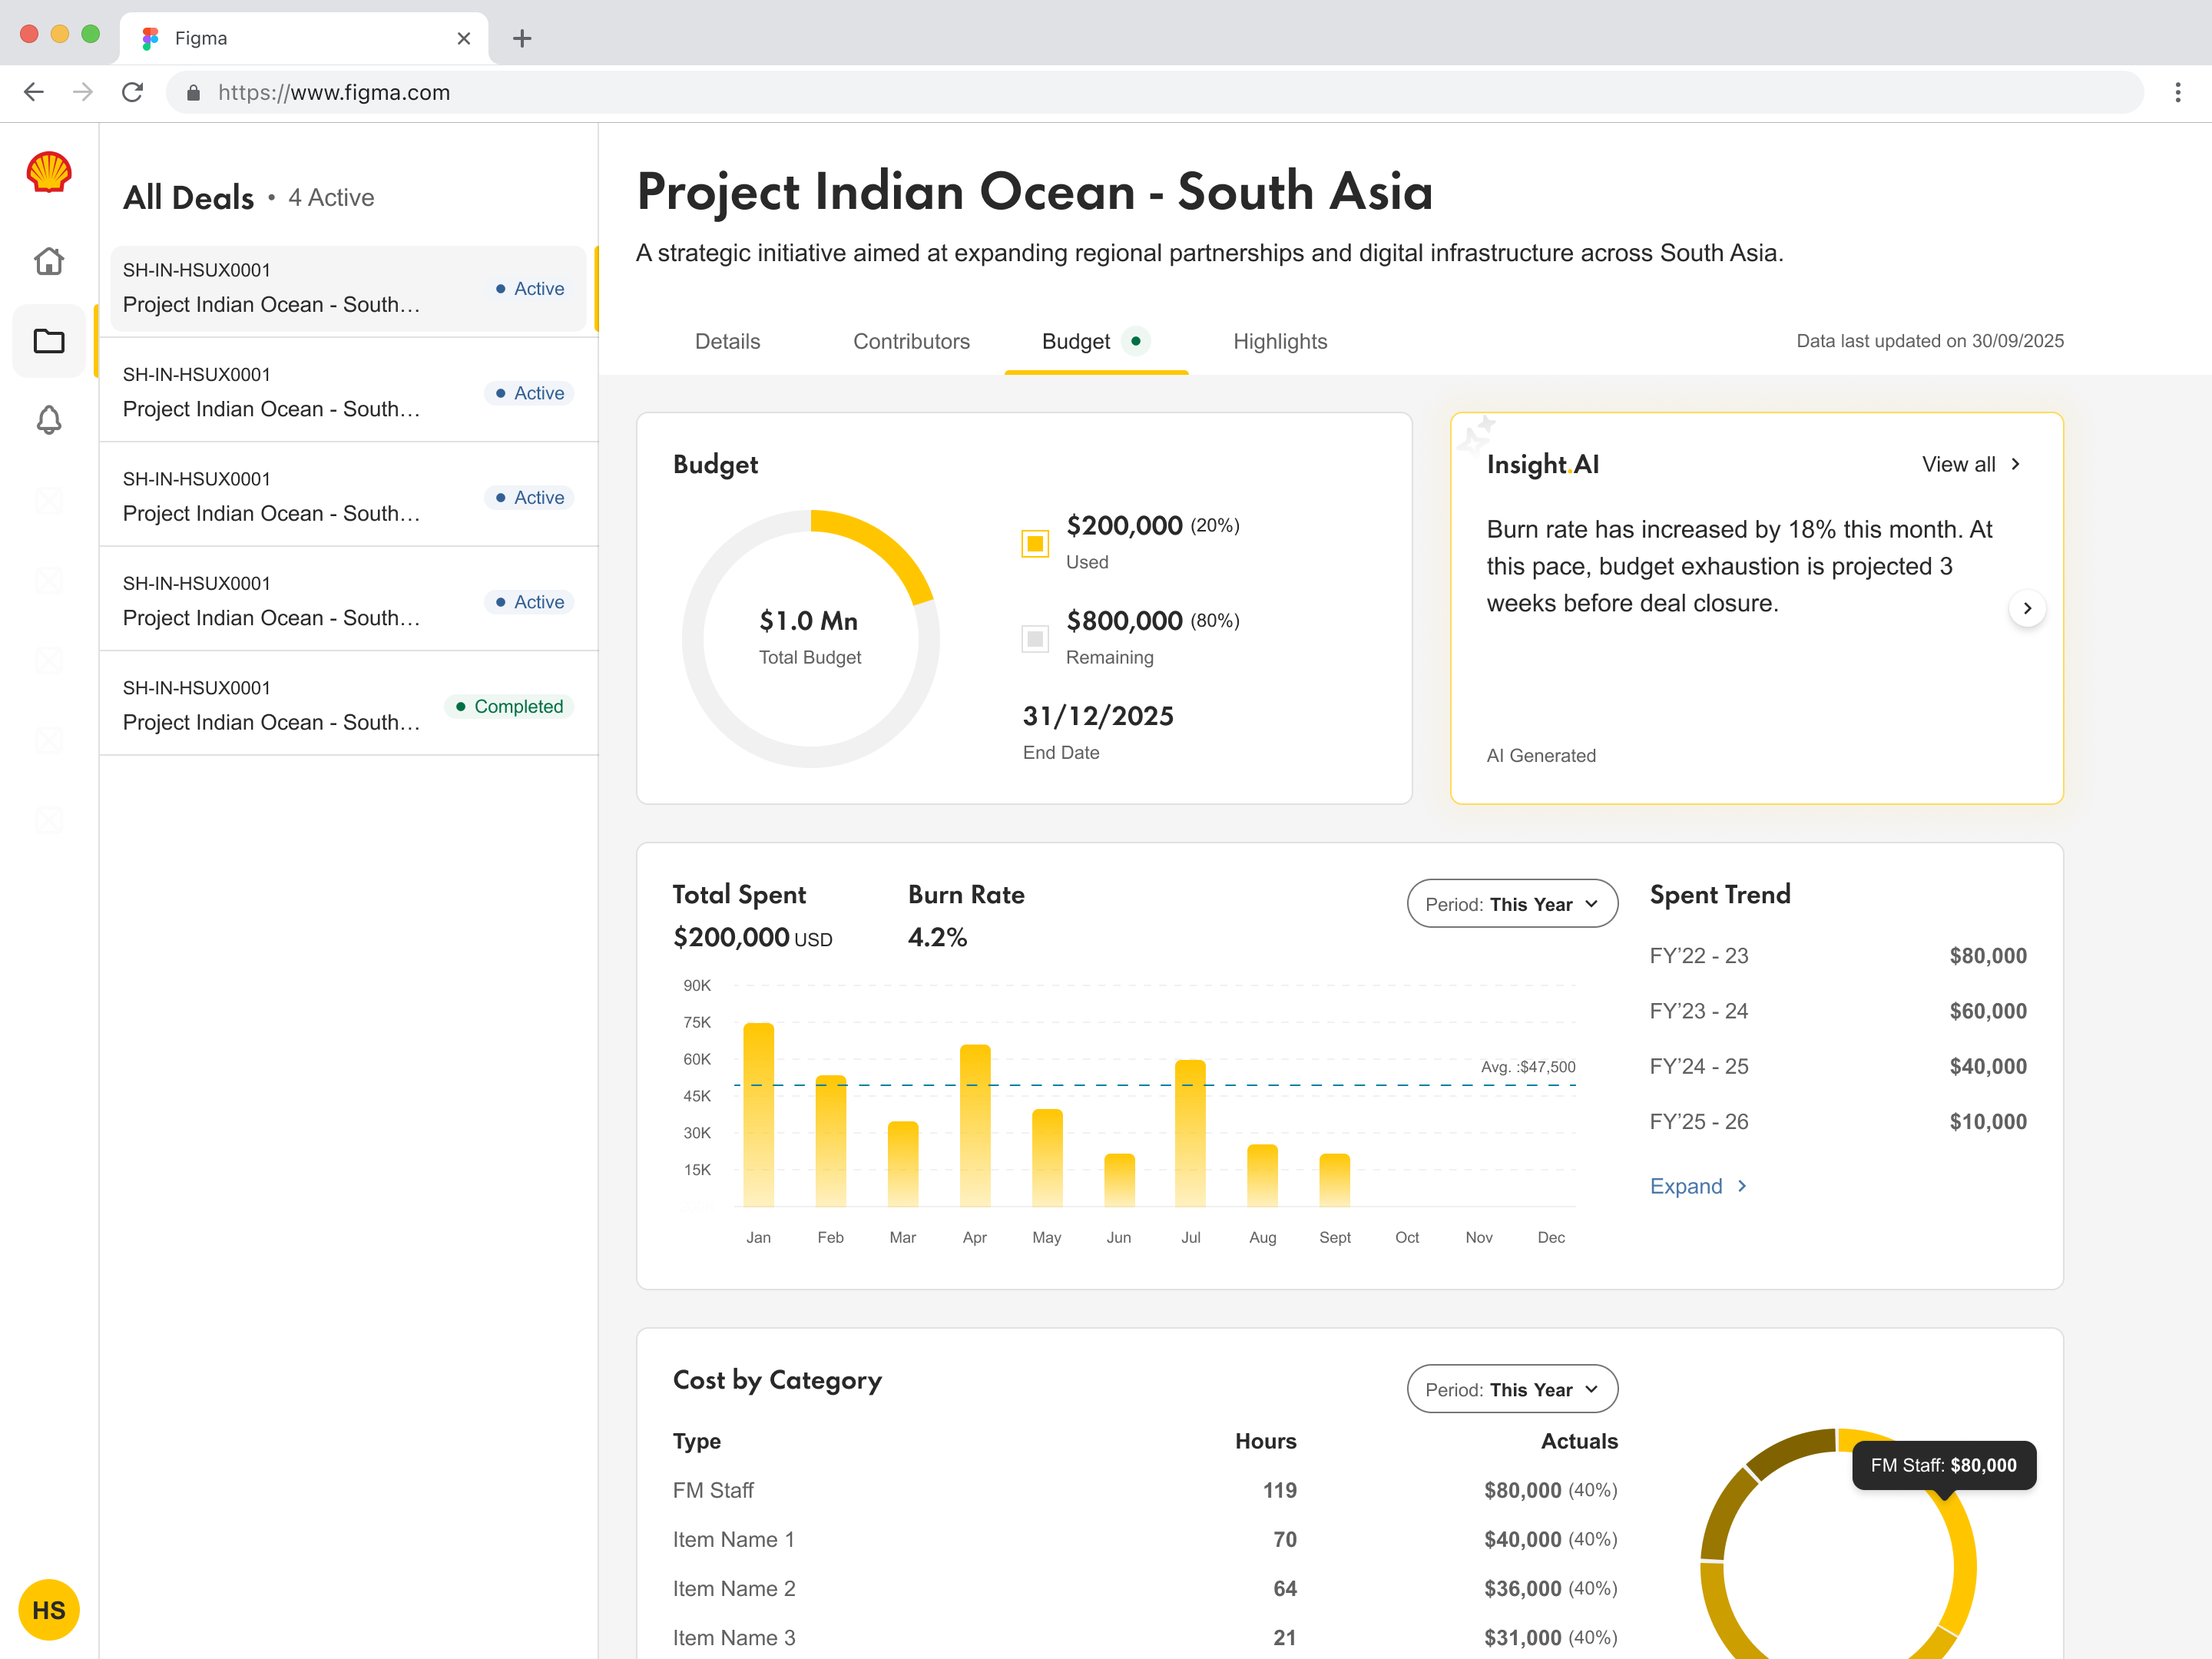
Task: Click the 4 Active count label
Action: 331,197
